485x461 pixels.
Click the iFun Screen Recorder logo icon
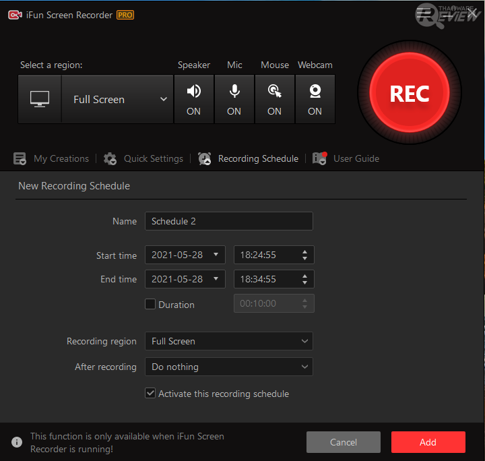tap(15, 15)
